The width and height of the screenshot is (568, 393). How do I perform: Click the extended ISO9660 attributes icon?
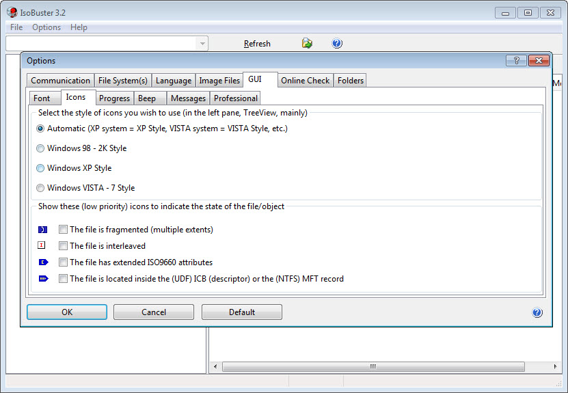pyautogui.click(x=44, y=262)
